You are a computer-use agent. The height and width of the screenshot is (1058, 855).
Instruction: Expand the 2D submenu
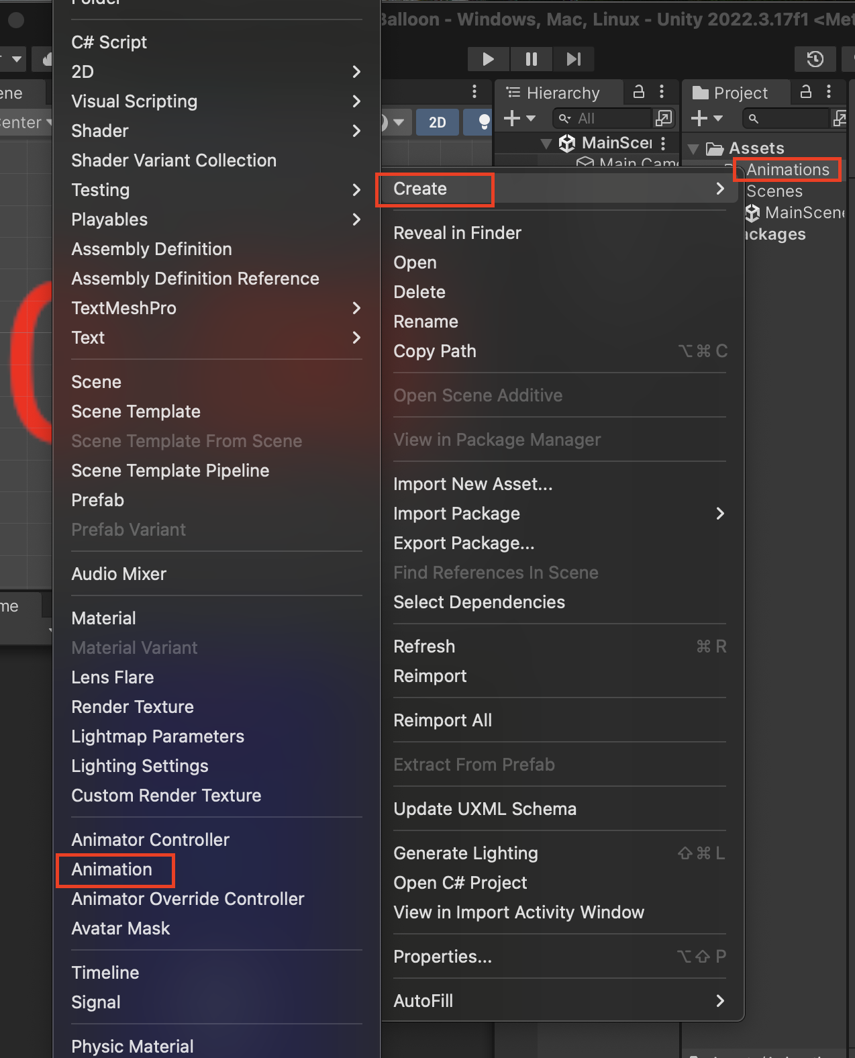point(217,72)
